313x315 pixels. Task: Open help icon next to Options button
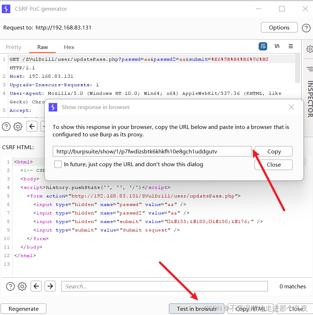click(306, 28)
